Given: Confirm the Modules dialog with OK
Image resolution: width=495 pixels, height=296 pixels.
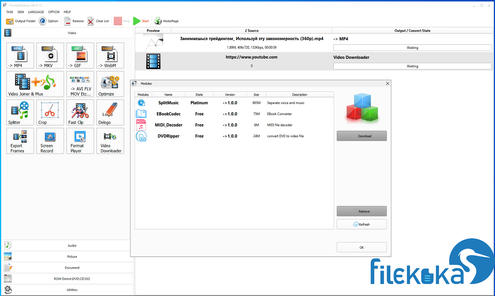Looking at the screenshot, I should [x=362, y=247].
